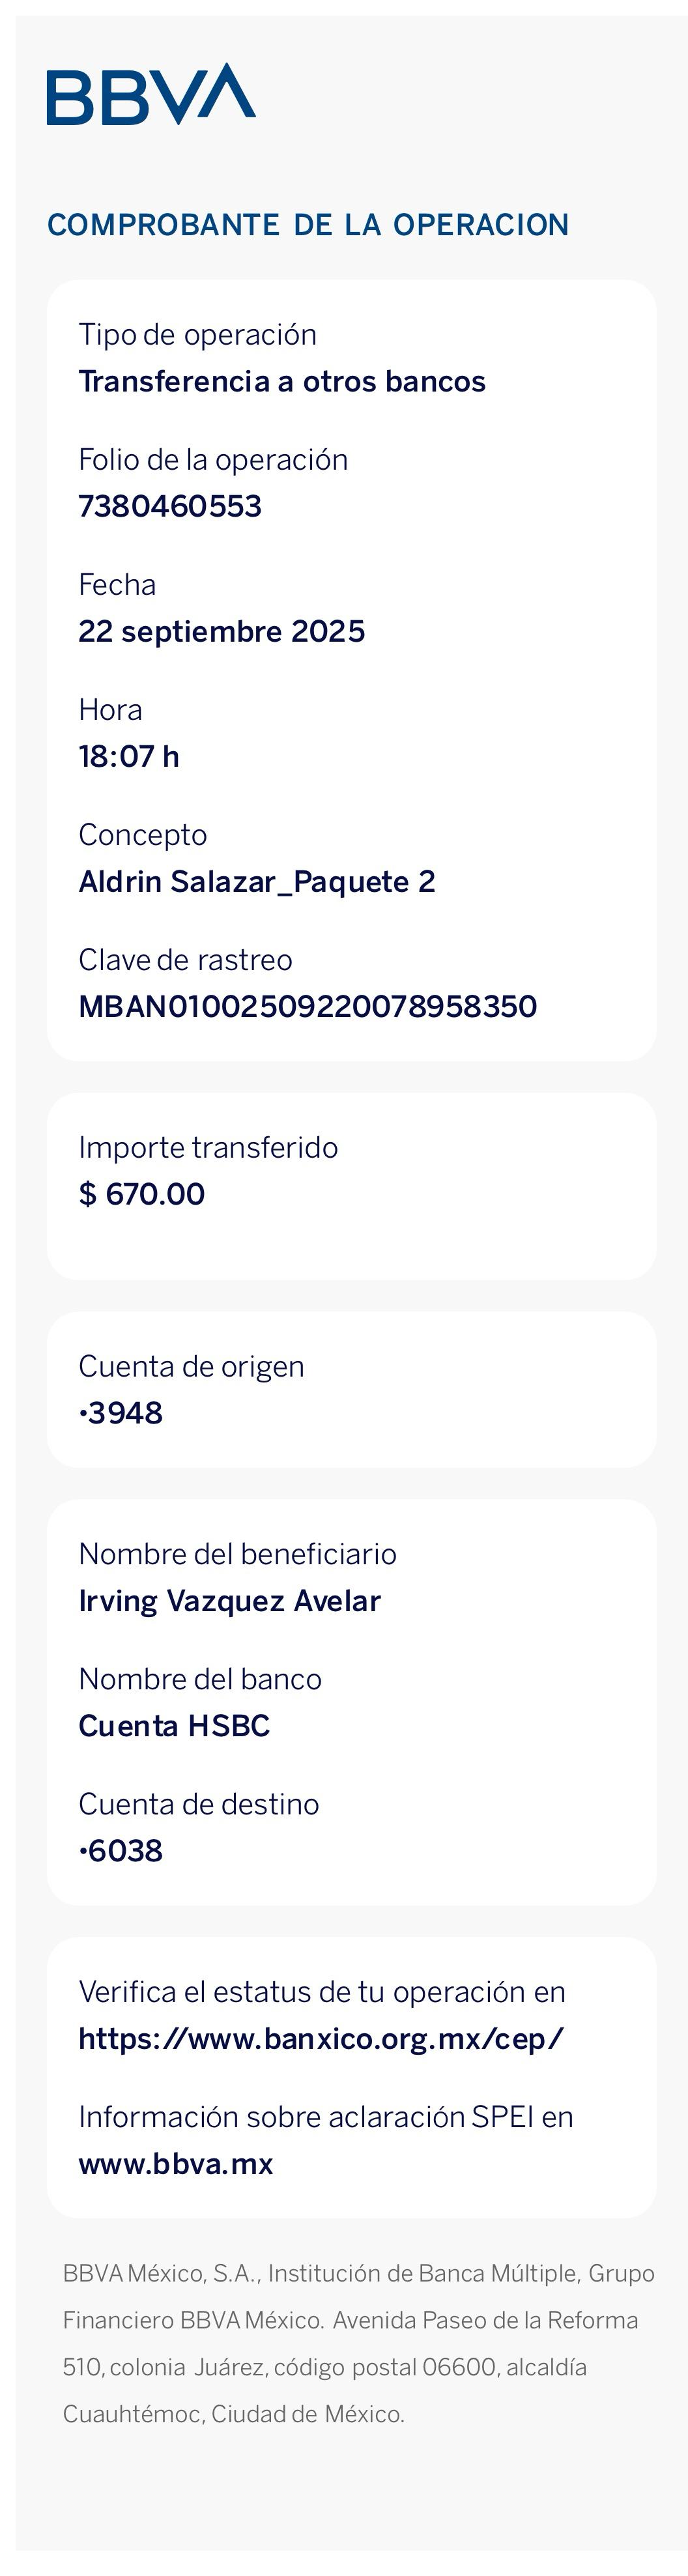This screenshot has width=688, height=2576.
Task: Open the banxico.org.mx/cep link
Action: click(321, 2038)
